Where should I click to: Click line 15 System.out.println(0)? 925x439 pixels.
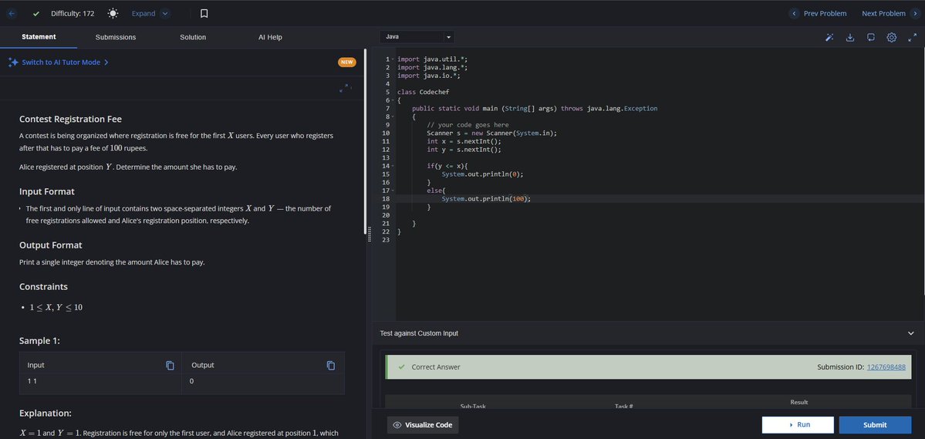click(482, 174)
